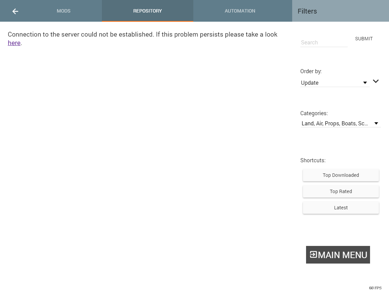
Task: Select the Repository tab
Action: coord(147,11)
